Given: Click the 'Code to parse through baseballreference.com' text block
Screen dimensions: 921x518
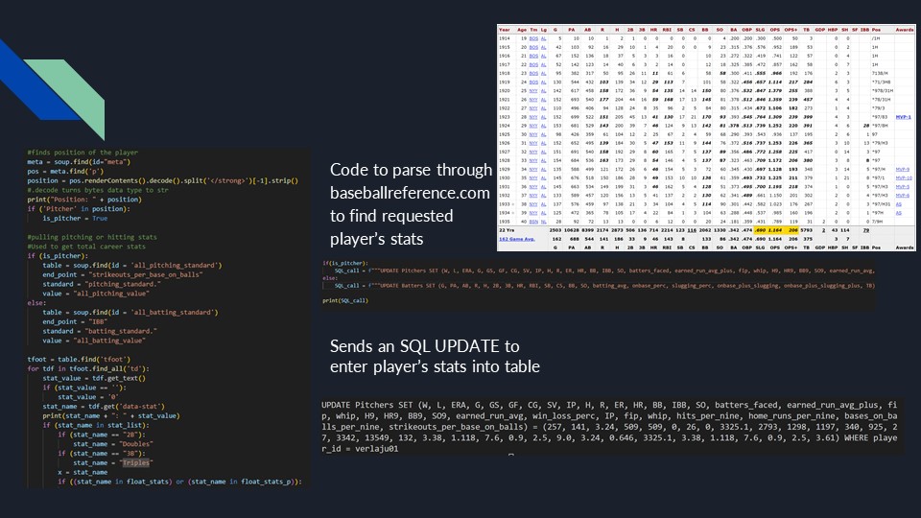Looking at the screenshot, I should coord(411,204).
